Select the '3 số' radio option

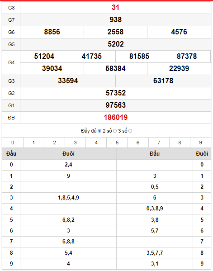[x=130, y=131]
